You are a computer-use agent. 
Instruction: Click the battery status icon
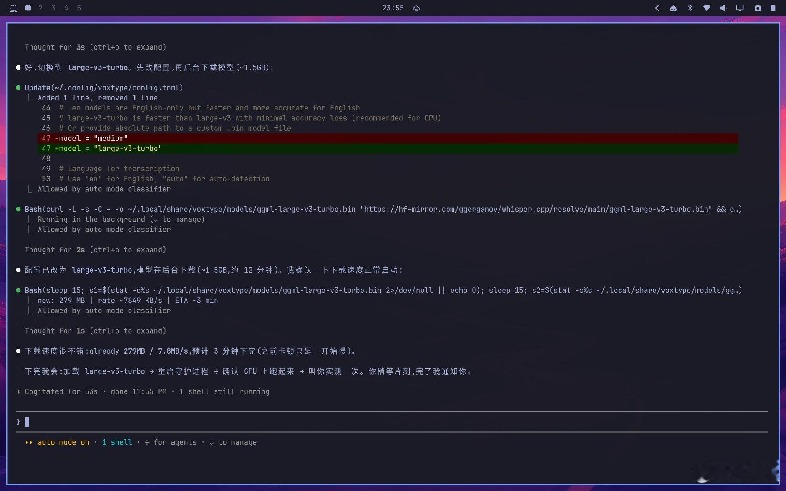tap(773, 8)
